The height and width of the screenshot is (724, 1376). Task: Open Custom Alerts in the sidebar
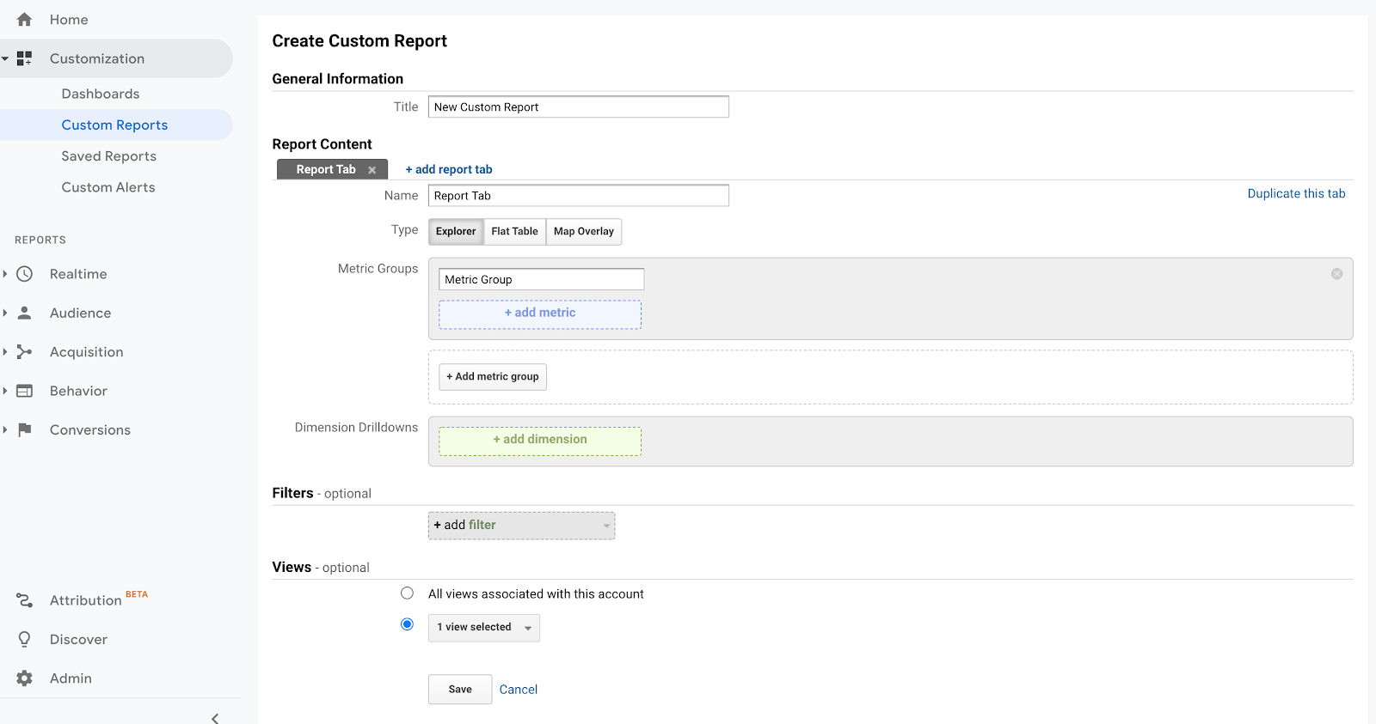108,187
